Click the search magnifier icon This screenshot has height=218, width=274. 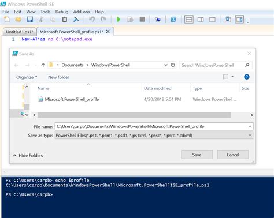[247, 65]
